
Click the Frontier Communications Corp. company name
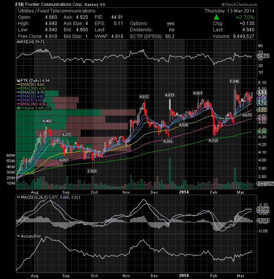point(54,4)
